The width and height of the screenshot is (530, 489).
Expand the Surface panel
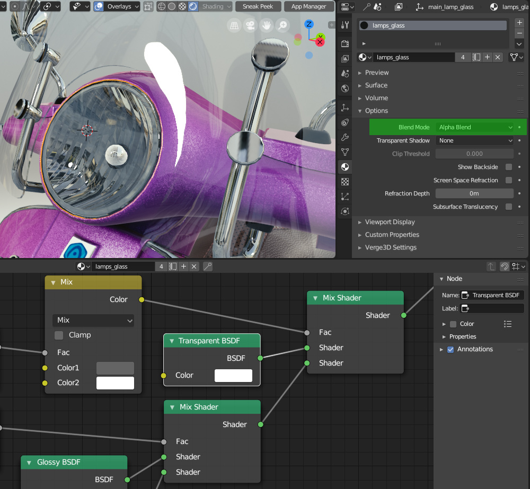(376, 85)
